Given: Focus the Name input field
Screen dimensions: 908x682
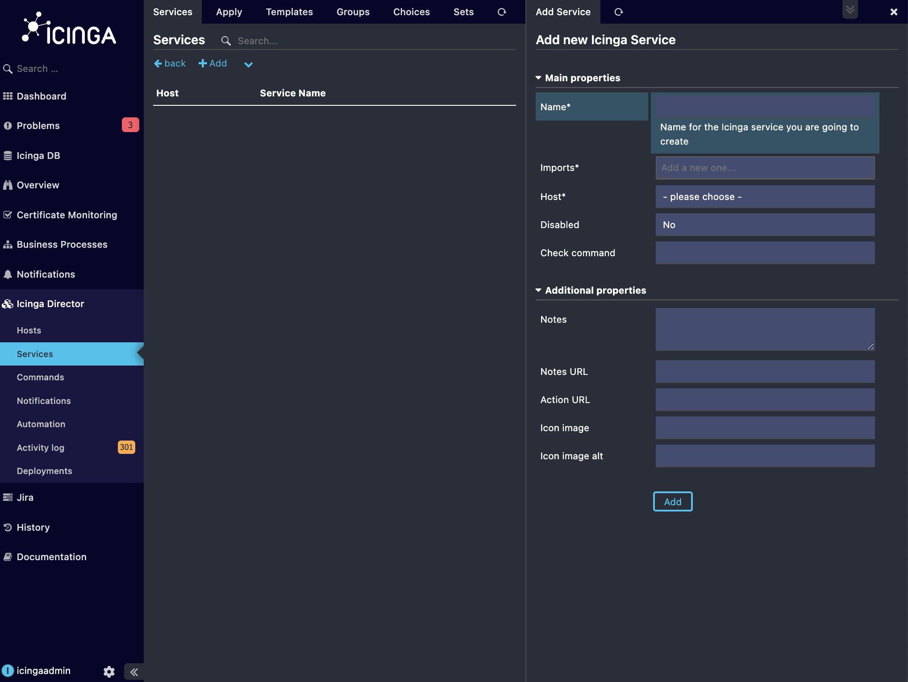Looking at the screenshot, I should tap(765, 107).
